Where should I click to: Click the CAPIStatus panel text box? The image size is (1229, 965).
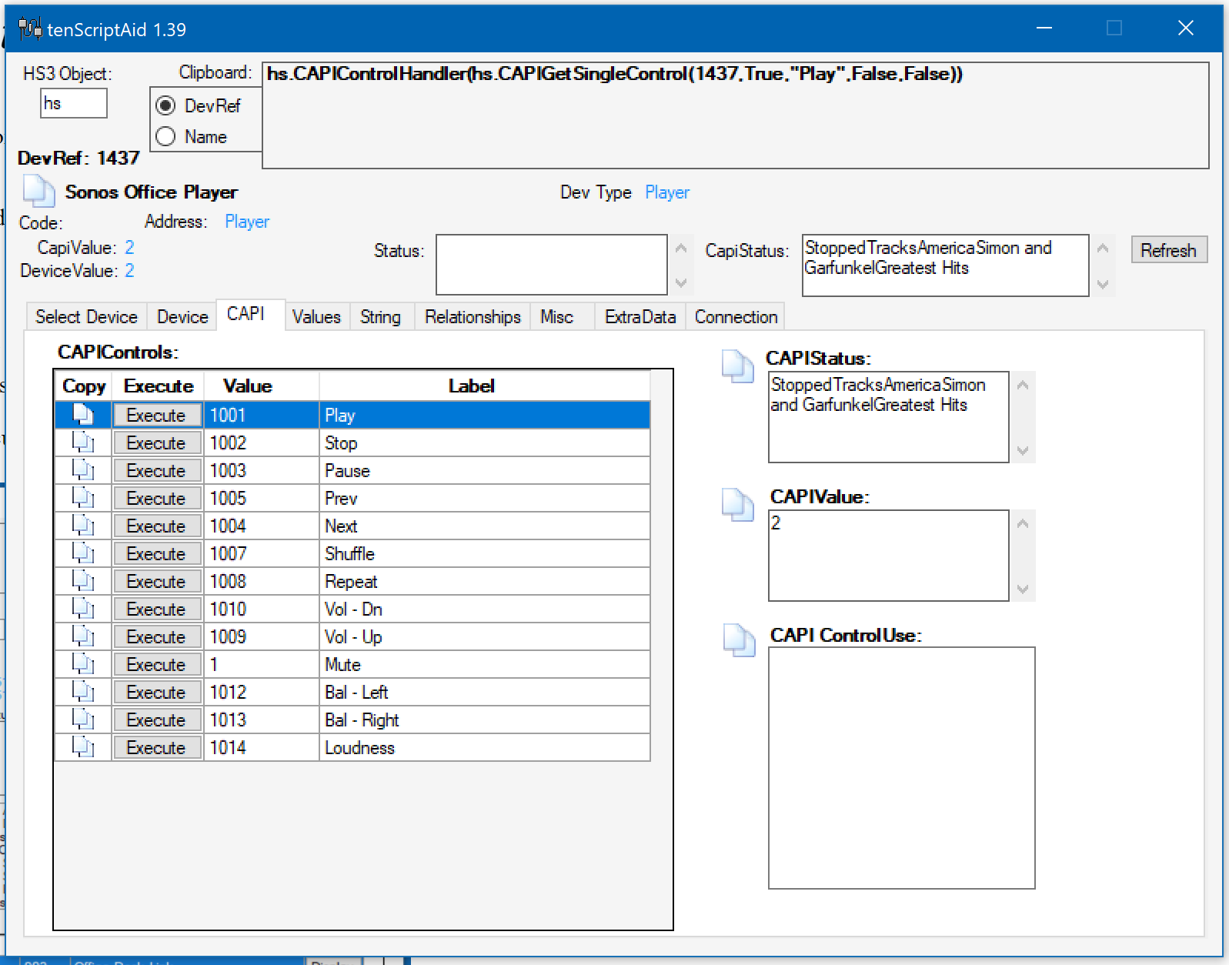click(x=888, y=417)
